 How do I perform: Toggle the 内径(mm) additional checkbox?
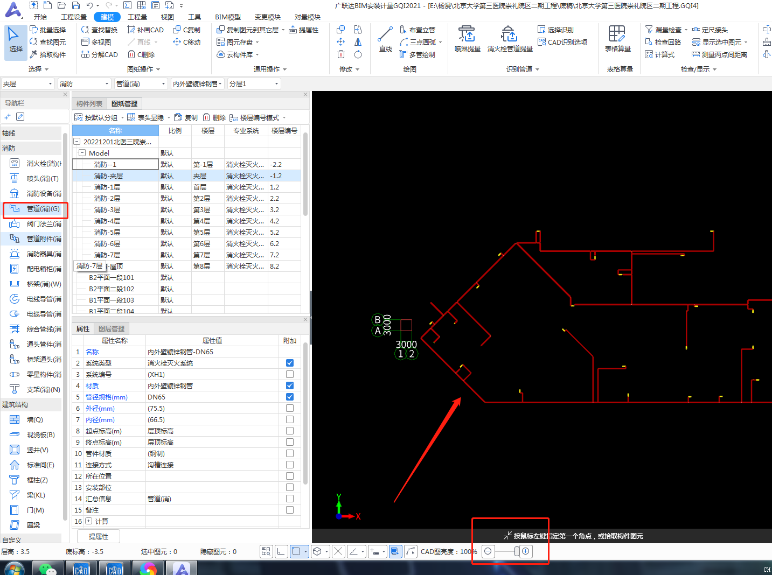tap(290, 419)
